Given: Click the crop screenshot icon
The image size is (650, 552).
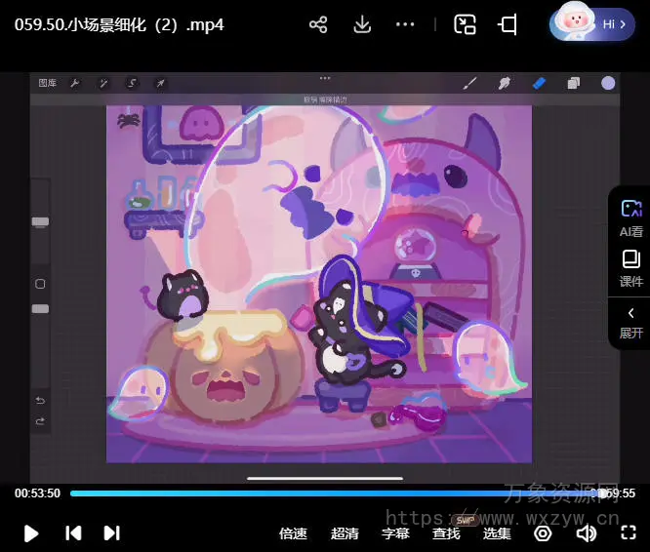Looking at the screenshot, I should (x=508, y=24).
